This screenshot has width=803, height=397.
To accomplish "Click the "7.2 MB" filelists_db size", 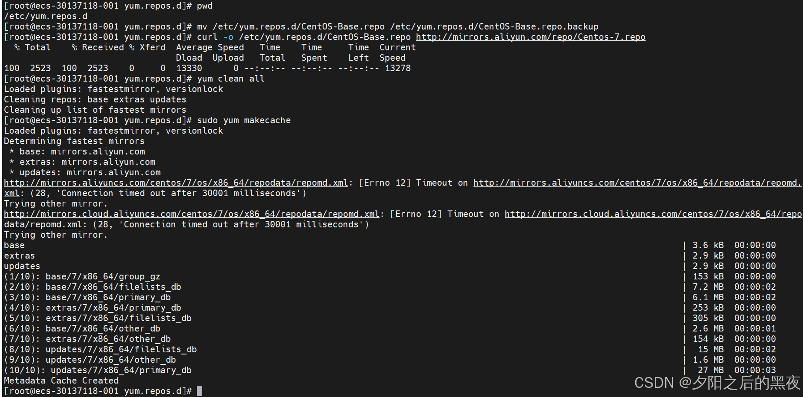I will [708, 287].
